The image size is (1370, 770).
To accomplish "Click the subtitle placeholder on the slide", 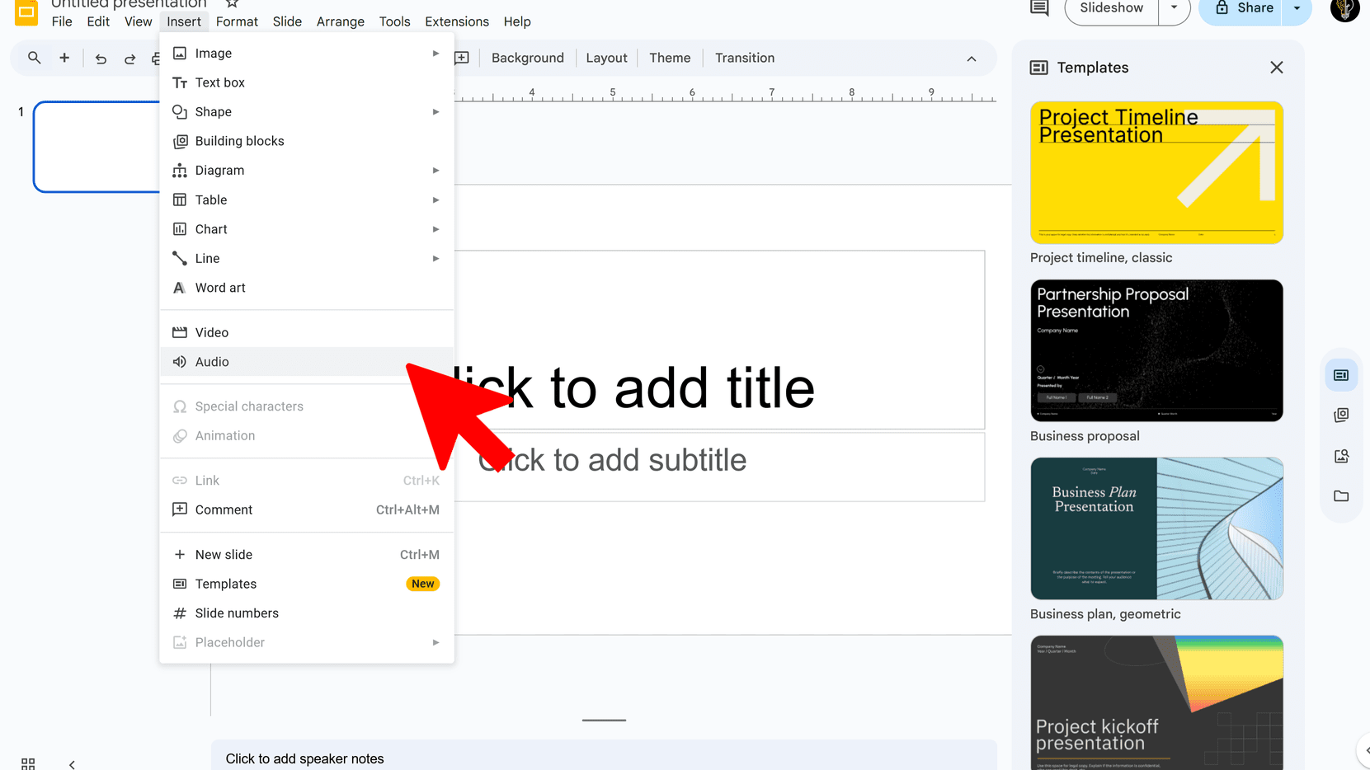I will tap(719, 466).
